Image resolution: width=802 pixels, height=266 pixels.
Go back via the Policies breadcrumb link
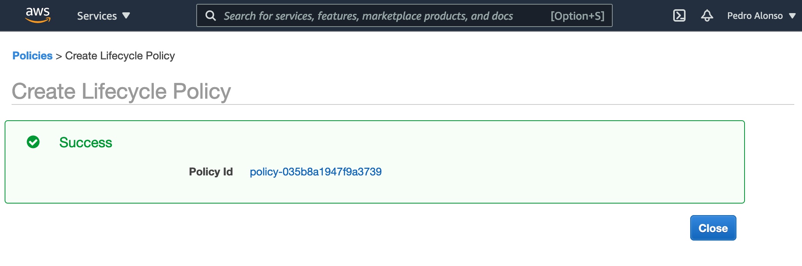tap(32, 56)
